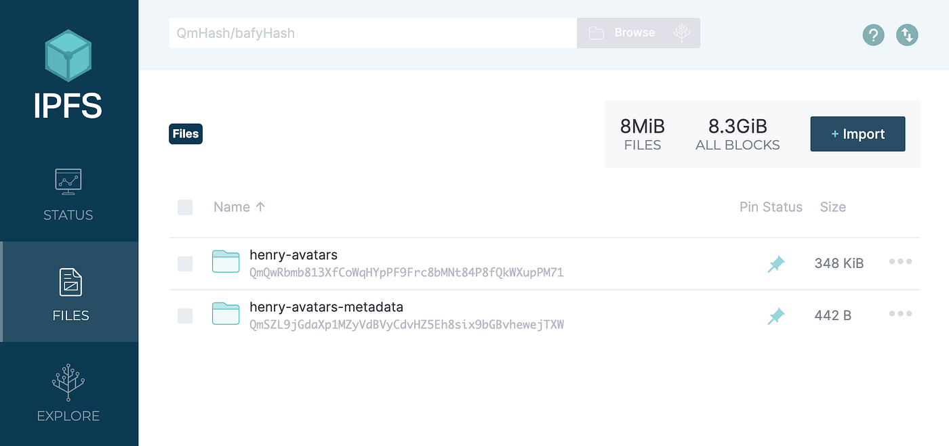Click the henry-avatars folder icon
The image size is (949, 446).
(x=226, y=261)
